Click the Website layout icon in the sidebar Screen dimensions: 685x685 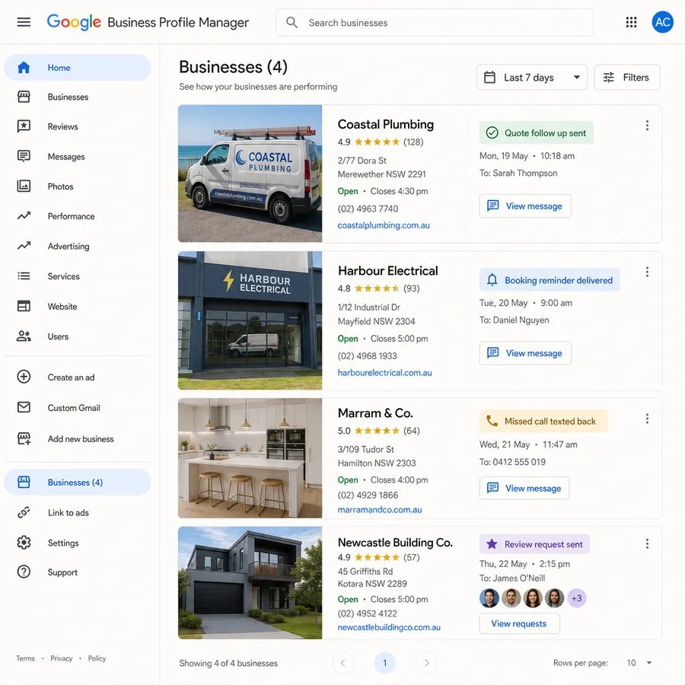tap(24, 306)
